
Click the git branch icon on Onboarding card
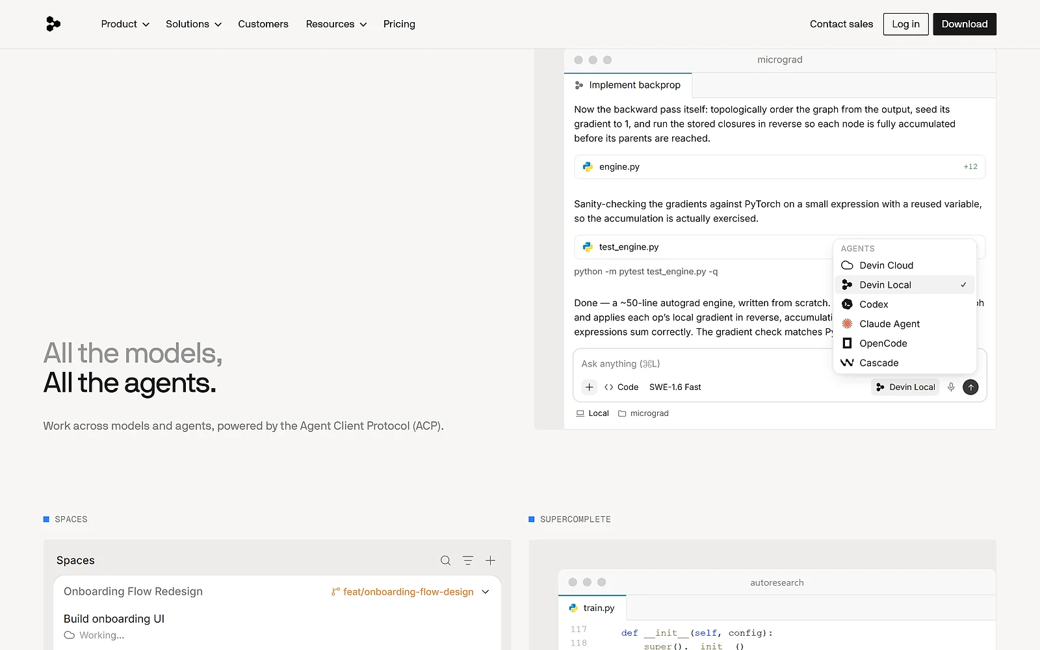point(335,591)
